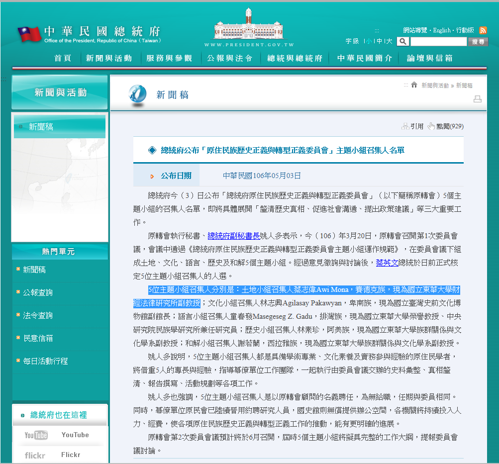
Task: Click the YouTube text link
Action: click(75, 435)
